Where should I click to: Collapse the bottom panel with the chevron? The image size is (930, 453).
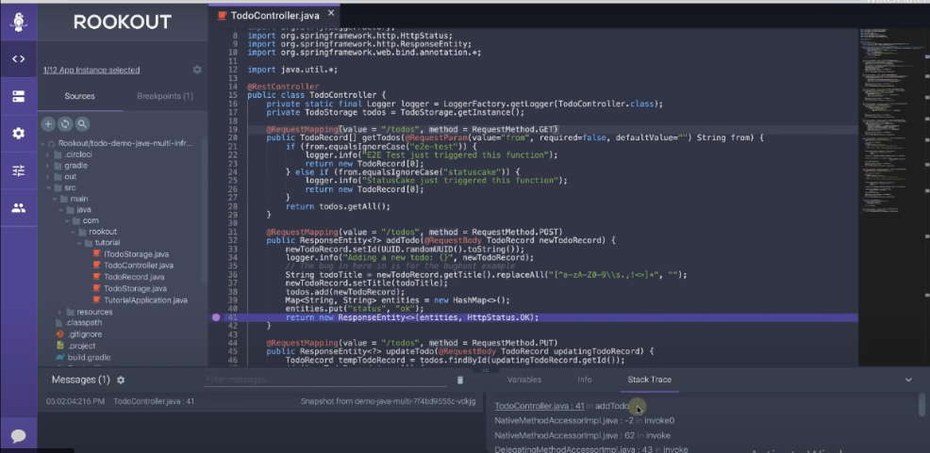[908, 380]
